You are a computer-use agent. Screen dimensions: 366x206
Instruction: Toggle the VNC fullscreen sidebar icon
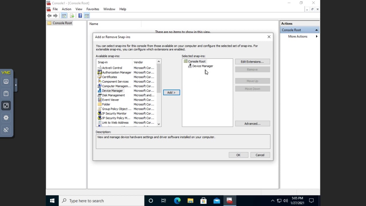[6, 106]
